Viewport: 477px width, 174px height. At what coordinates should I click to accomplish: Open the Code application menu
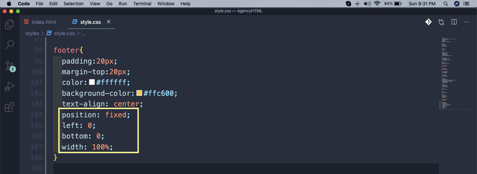[x=24, y=4]
